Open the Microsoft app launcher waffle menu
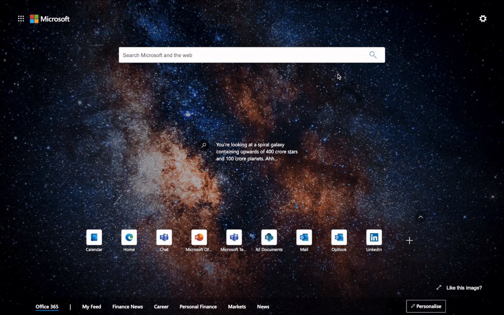Screen dimensions: 504x315 [21, 18]
